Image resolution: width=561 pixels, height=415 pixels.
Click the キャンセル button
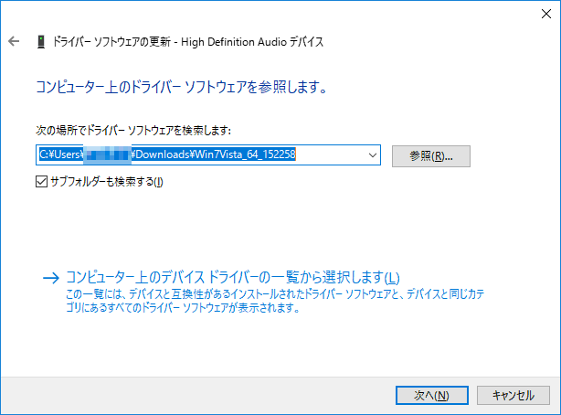pyautogui.click(x=513, y=395)
